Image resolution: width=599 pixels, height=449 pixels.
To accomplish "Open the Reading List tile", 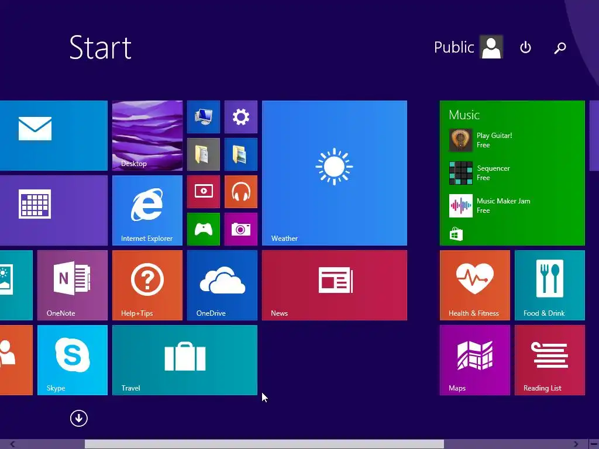I will click(x=550, y=360).
